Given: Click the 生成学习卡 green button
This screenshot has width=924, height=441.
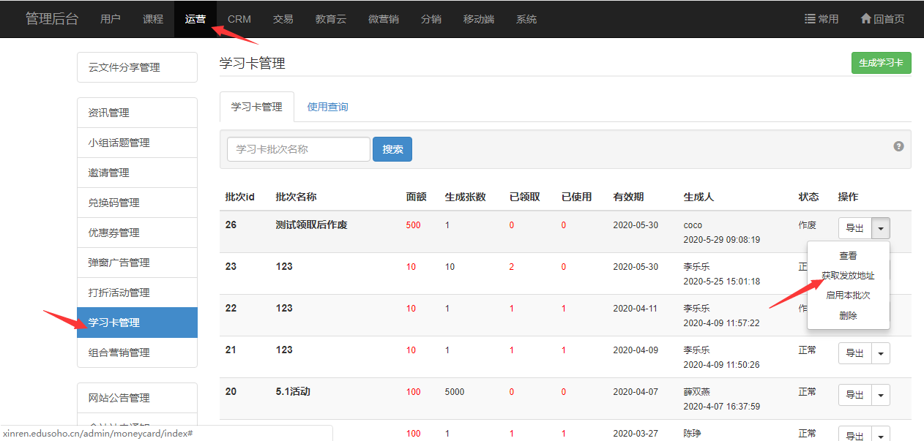Looking at the screenshot, I should click(881, 63).
